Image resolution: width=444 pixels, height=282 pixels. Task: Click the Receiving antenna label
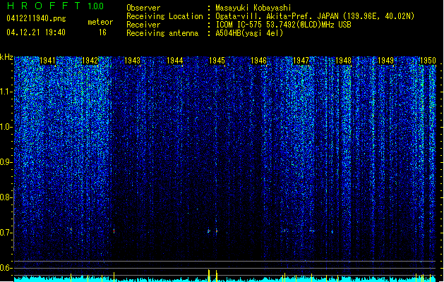click(162, 33)
